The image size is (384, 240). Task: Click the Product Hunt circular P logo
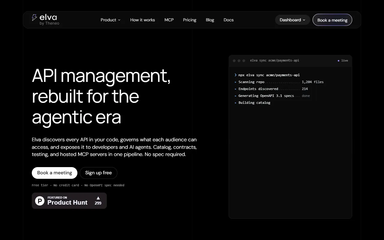[x=40, y=201]
